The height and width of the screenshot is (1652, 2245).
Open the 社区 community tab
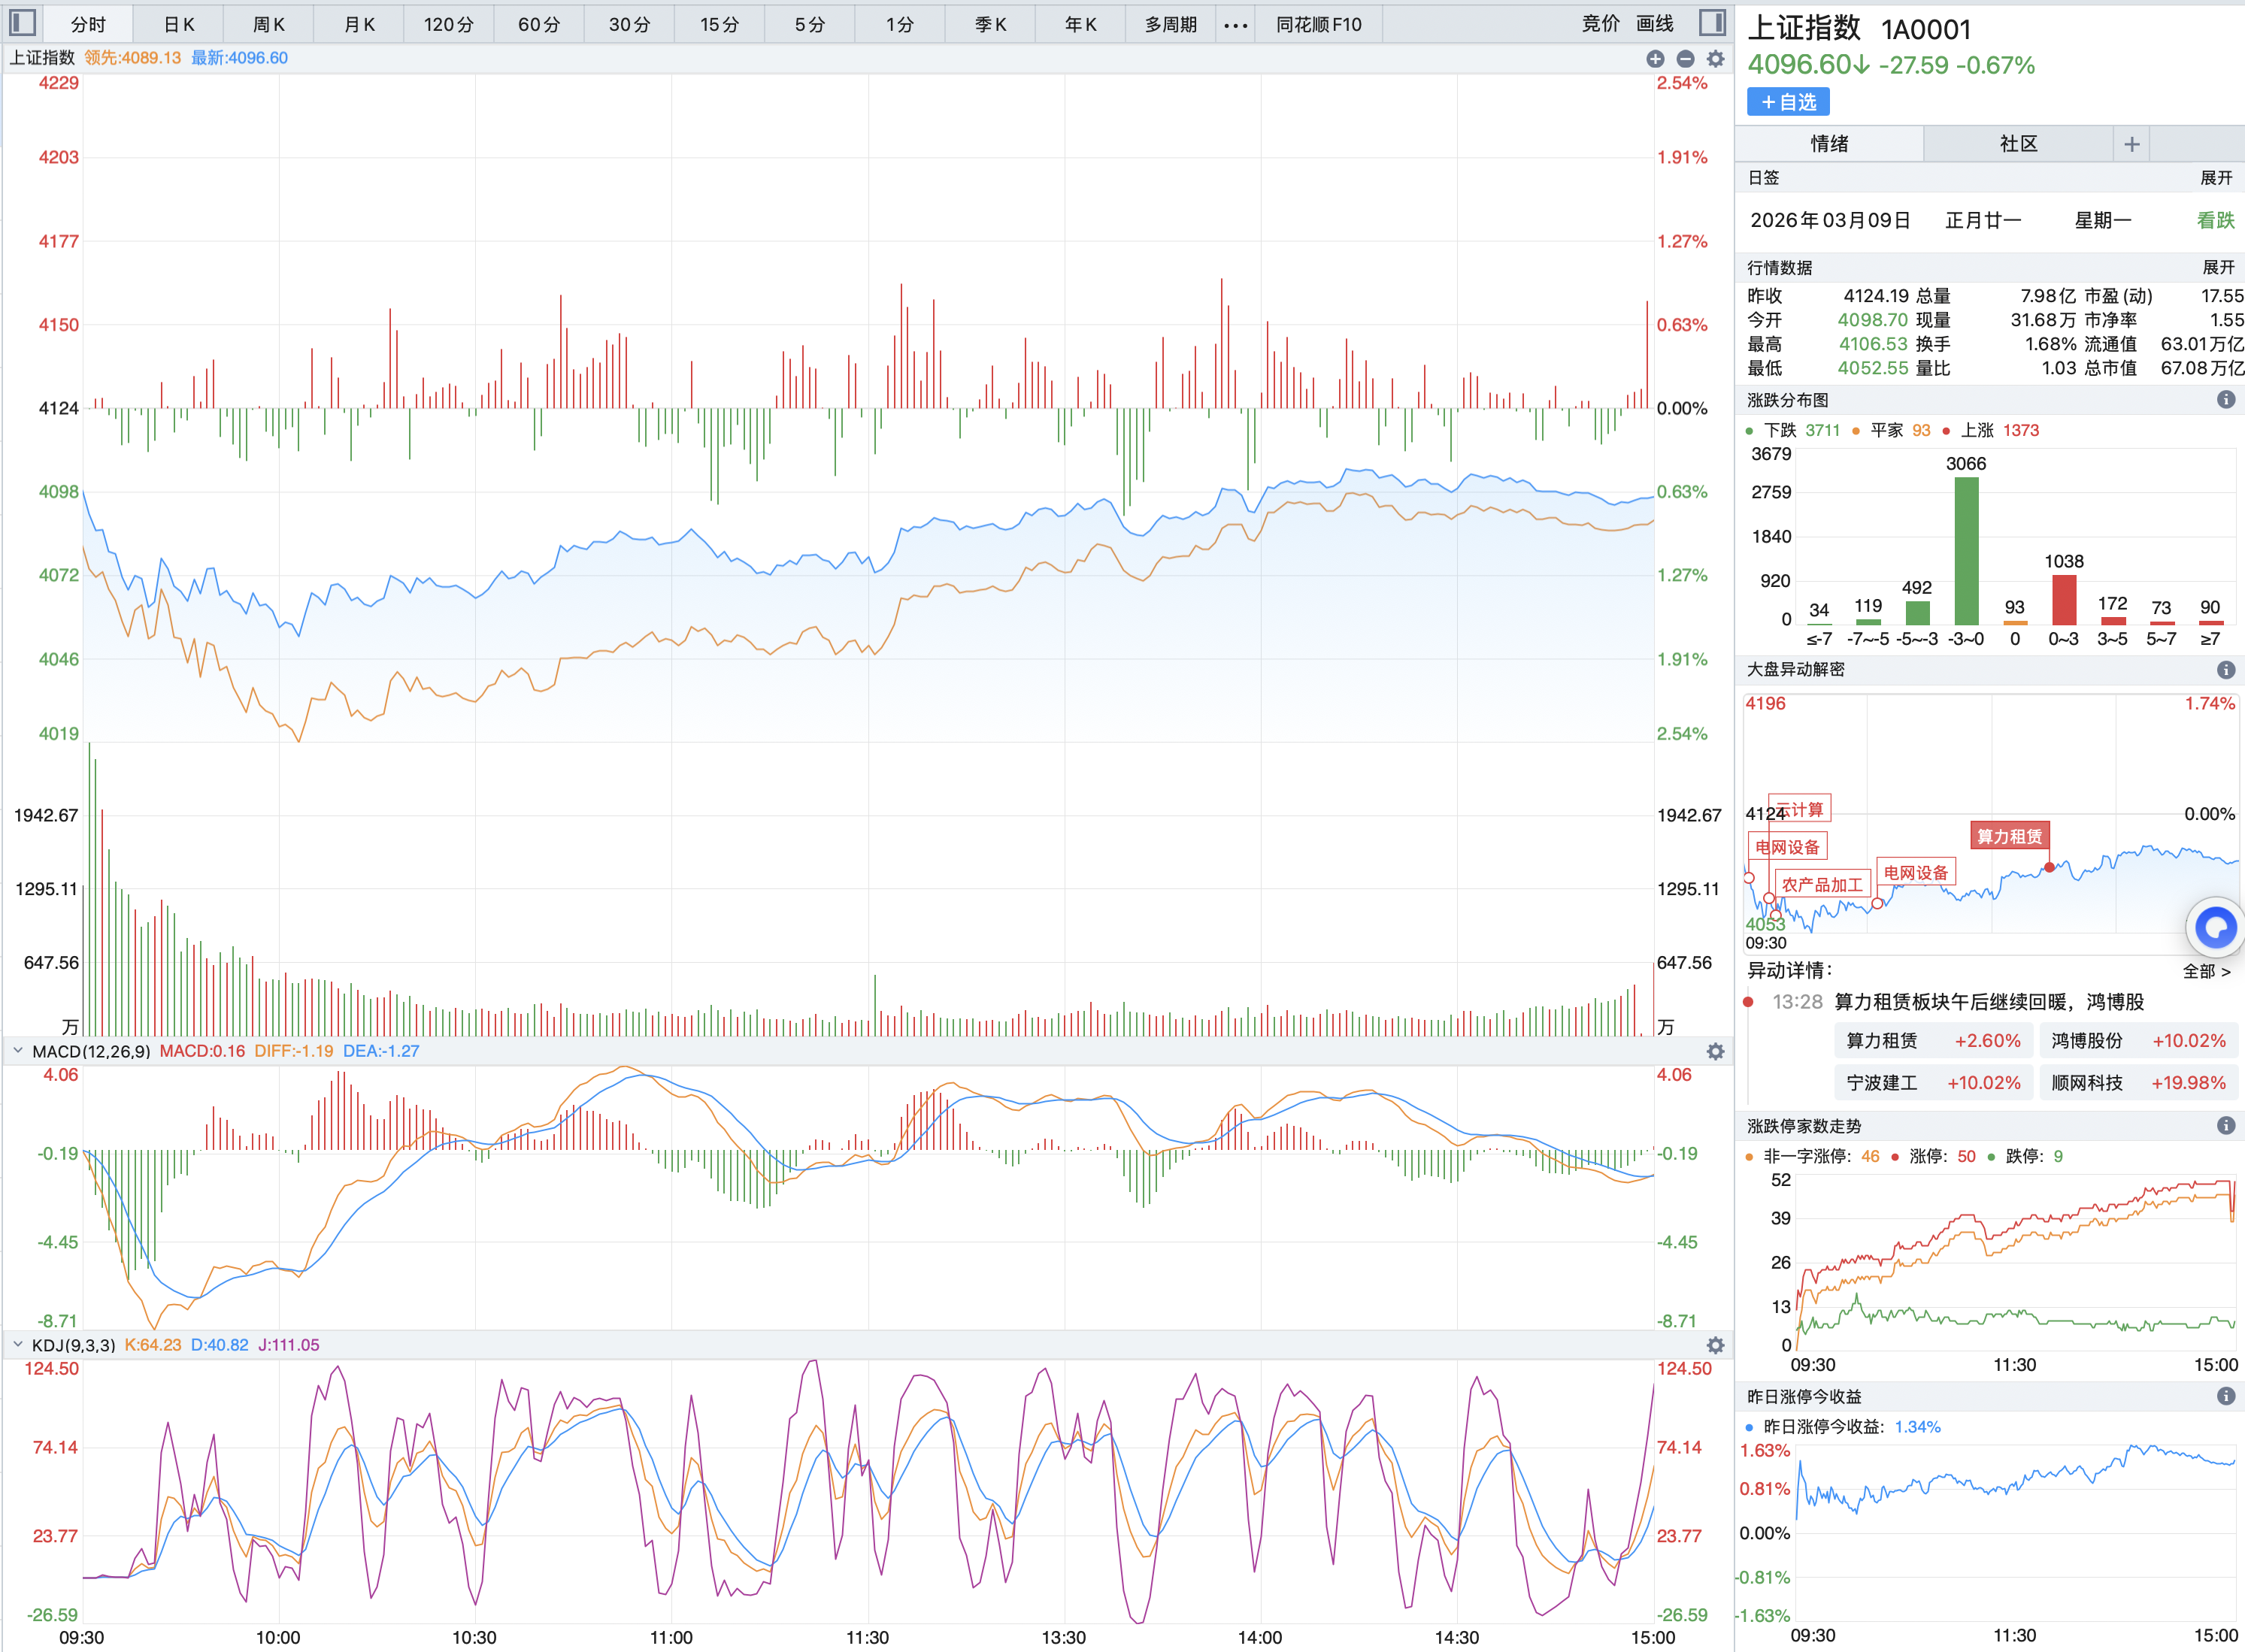(2018, 144)
